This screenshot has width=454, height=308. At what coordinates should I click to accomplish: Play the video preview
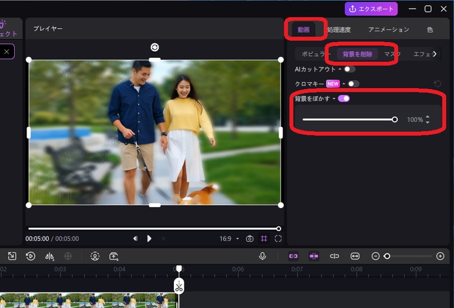pyautogui.click(x=149, y=238)
